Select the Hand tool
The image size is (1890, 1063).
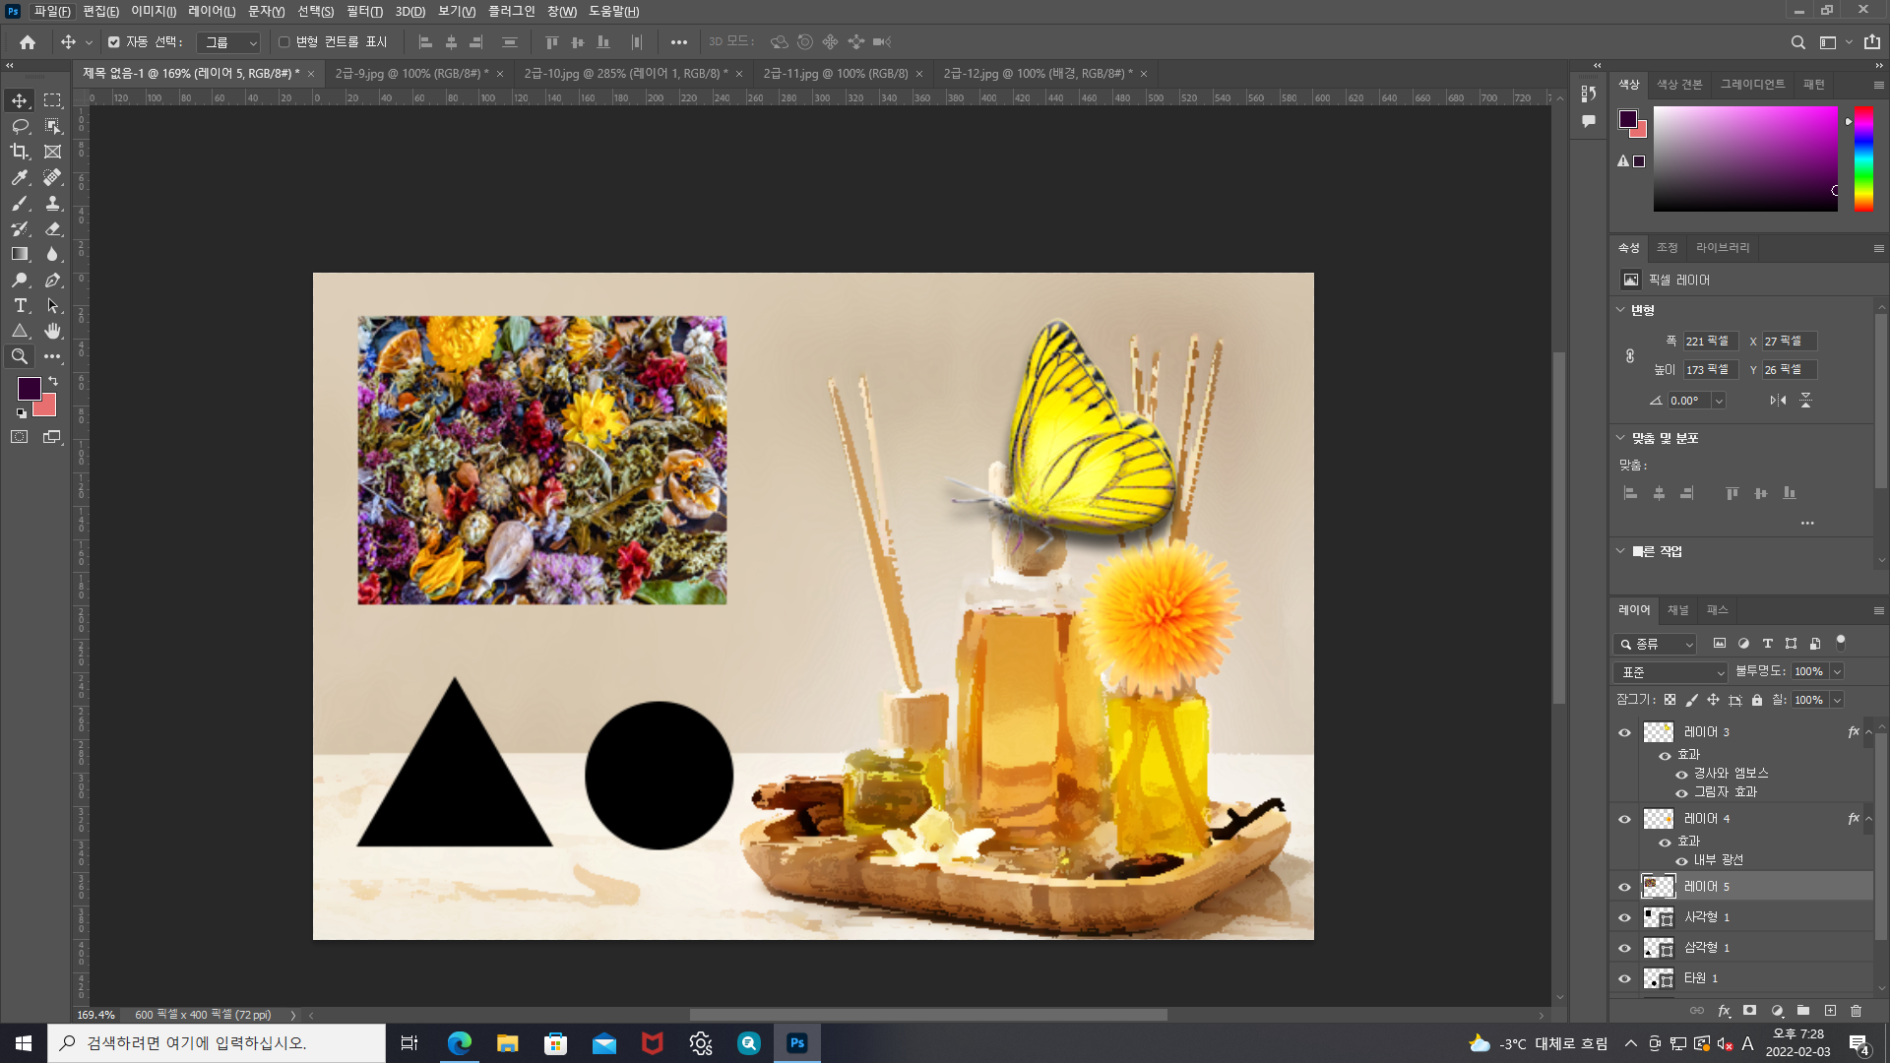pyautogui.click(x=53, y=331)
